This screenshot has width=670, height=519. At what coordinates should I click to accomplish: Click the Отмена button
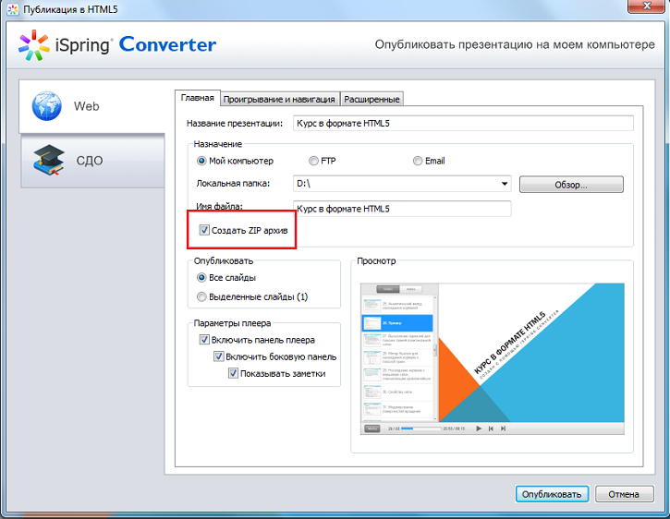point(624,494)
